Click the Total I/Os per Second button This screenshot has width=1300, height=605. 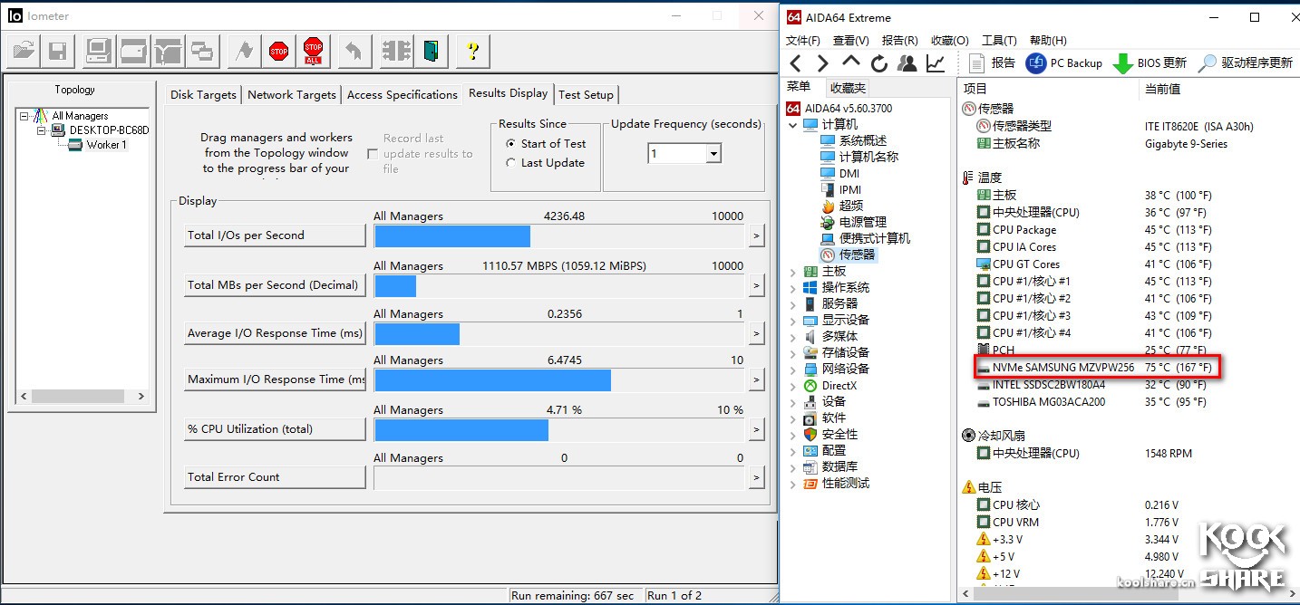(275, 235)
